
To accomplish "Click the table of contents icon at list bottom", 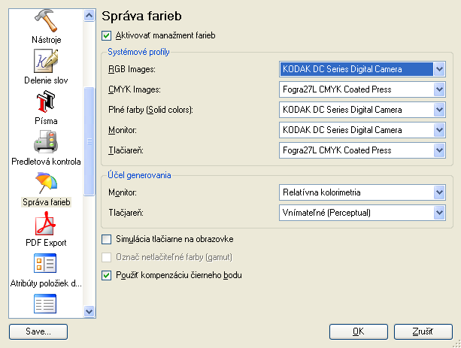I will (x=45, y=304).
